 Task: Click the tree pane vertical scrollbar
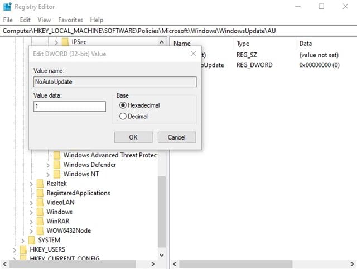coord(162,212)
